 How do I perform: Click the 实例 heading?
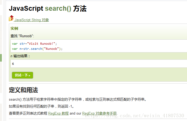pyautogui.click(x=14, y=28)
